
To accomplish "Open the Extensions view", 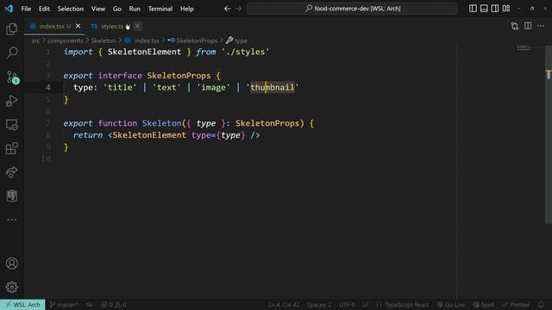I will pos(11,148).
